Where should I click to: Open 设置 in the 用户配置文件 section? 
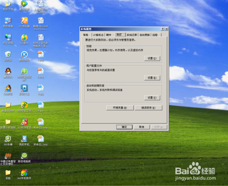152,78
